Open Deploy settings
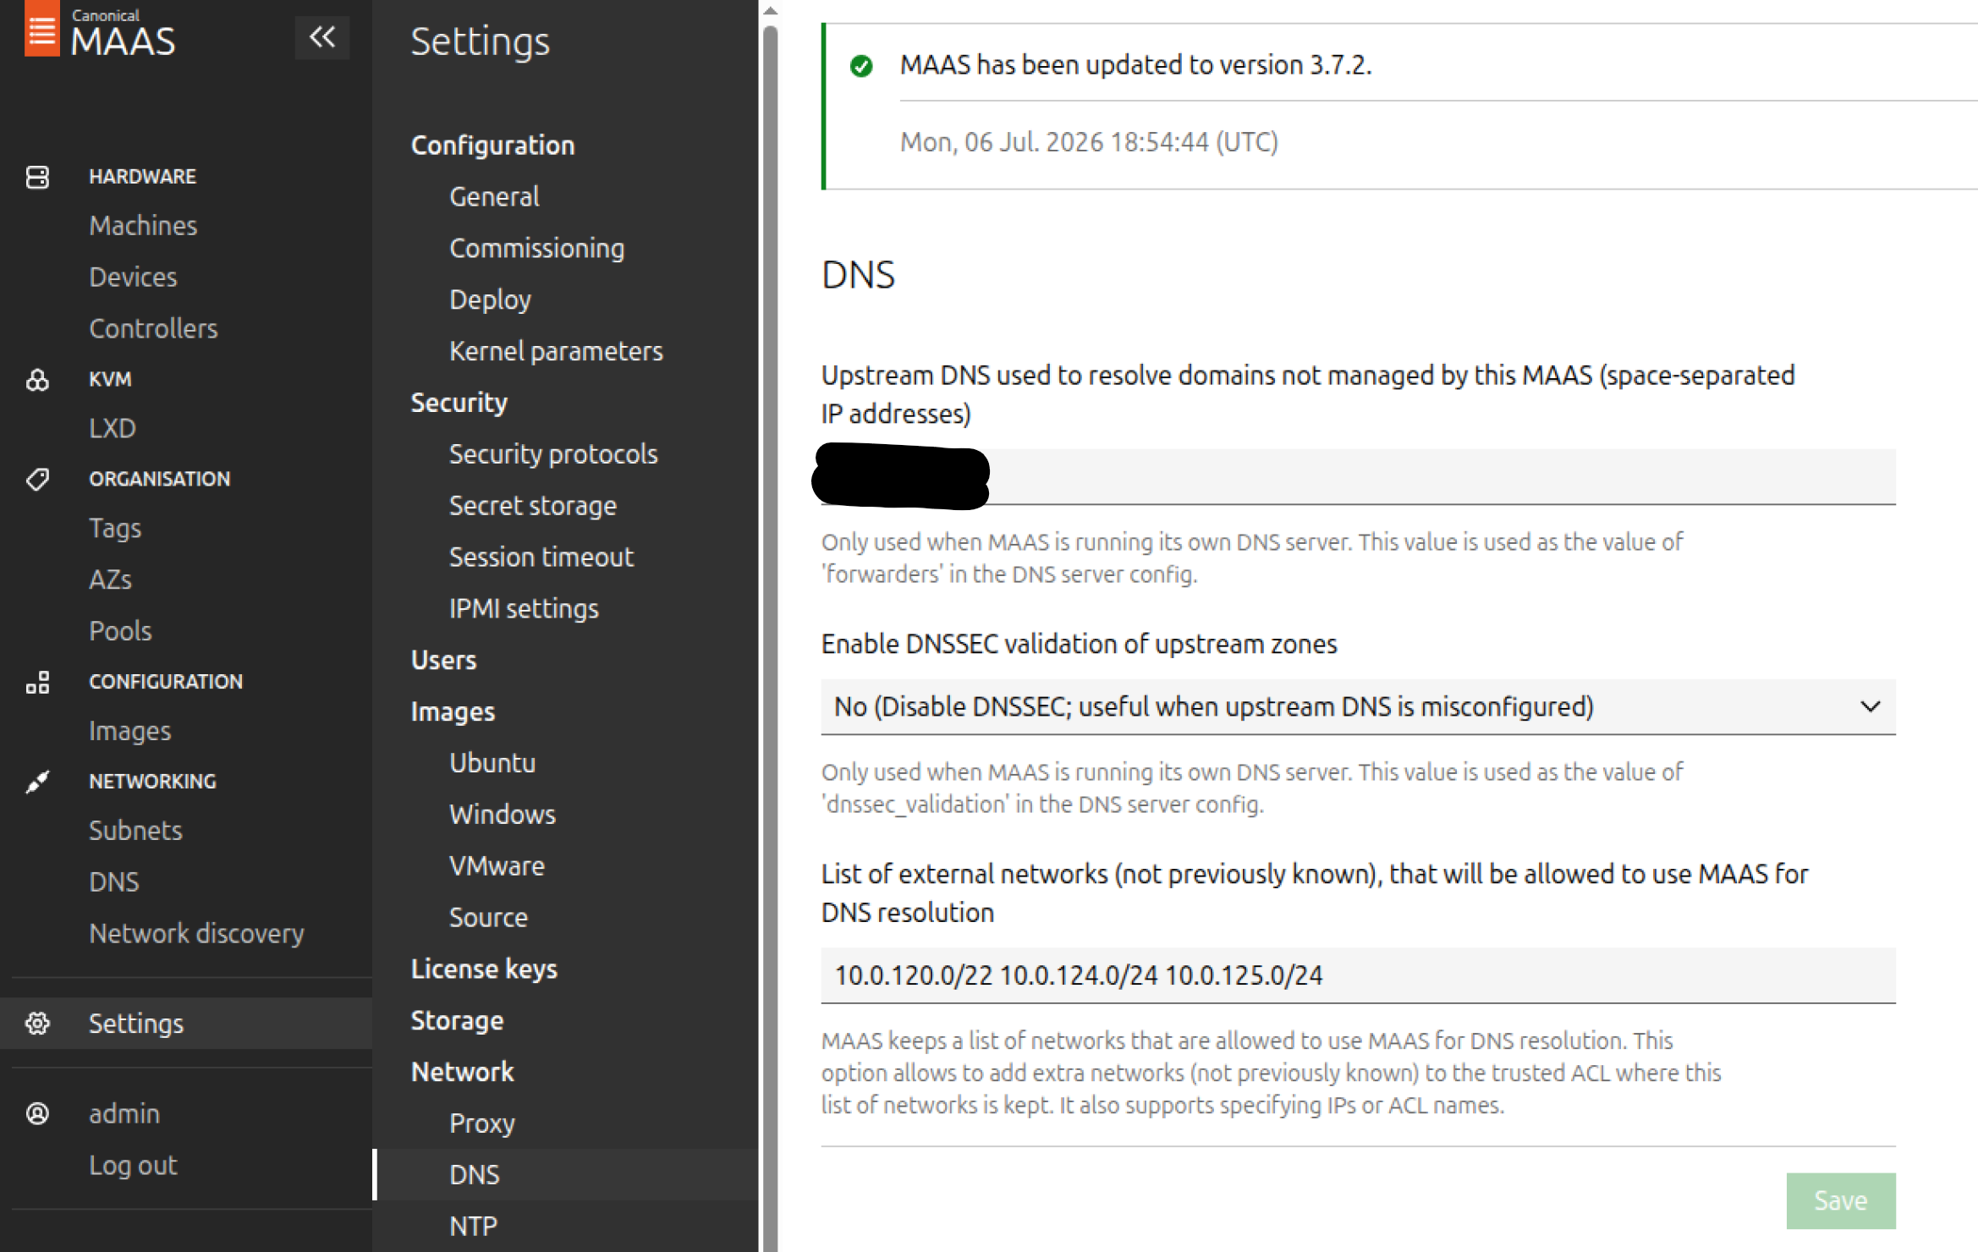The height and width of the screenshot is (1252, 1978). [x=490, y=300]
